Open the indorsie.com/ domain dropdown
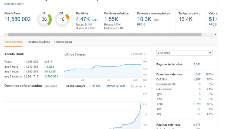Screen dimensions: 230x129 click(x=14, y=4)
